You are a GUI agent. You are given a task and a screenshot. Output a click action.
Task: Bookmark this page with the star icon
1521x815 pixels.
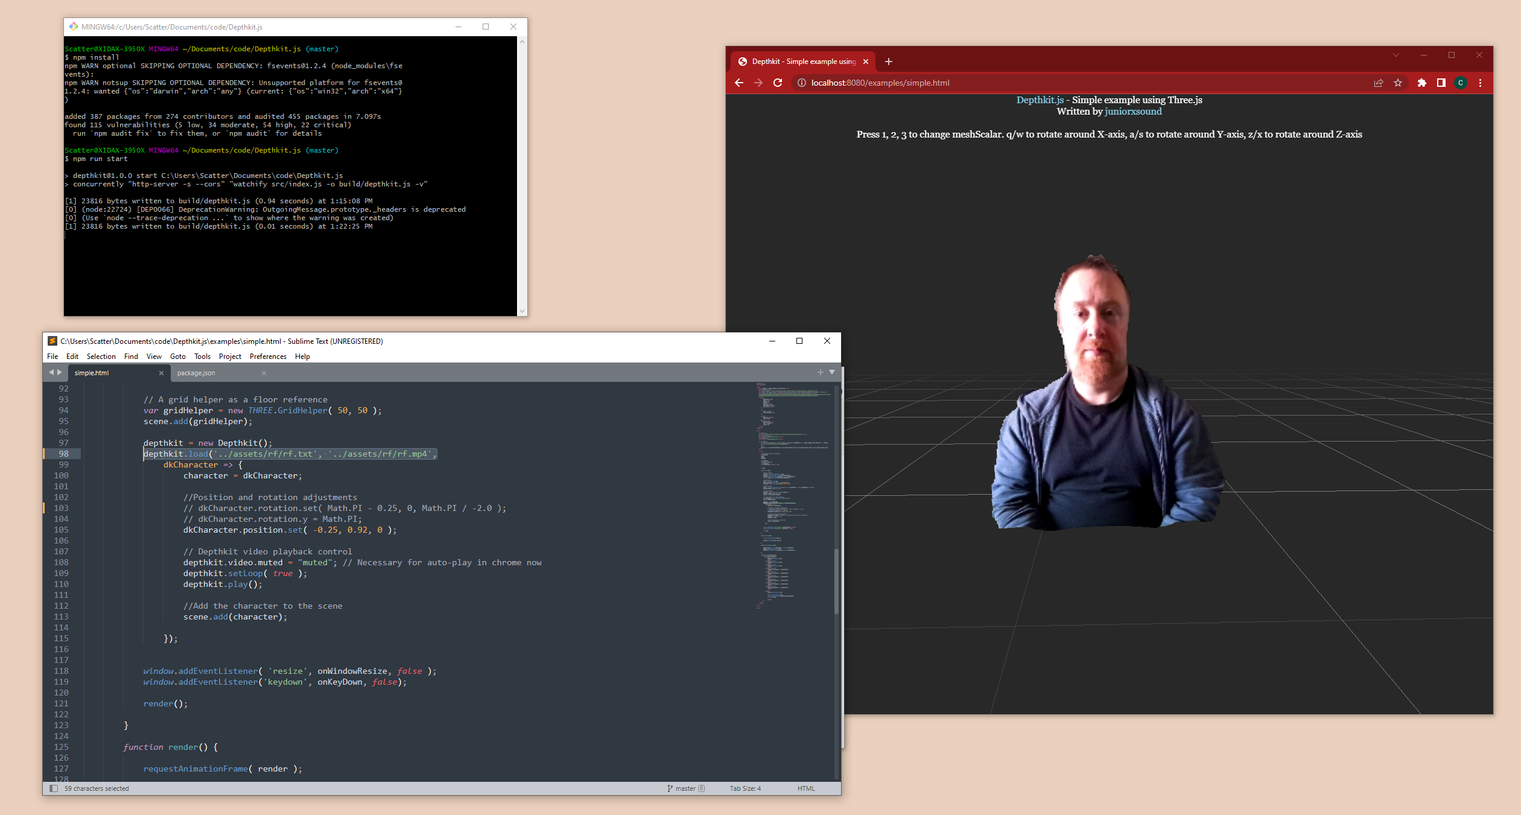pyautogui.click(x=1398, y=83)
